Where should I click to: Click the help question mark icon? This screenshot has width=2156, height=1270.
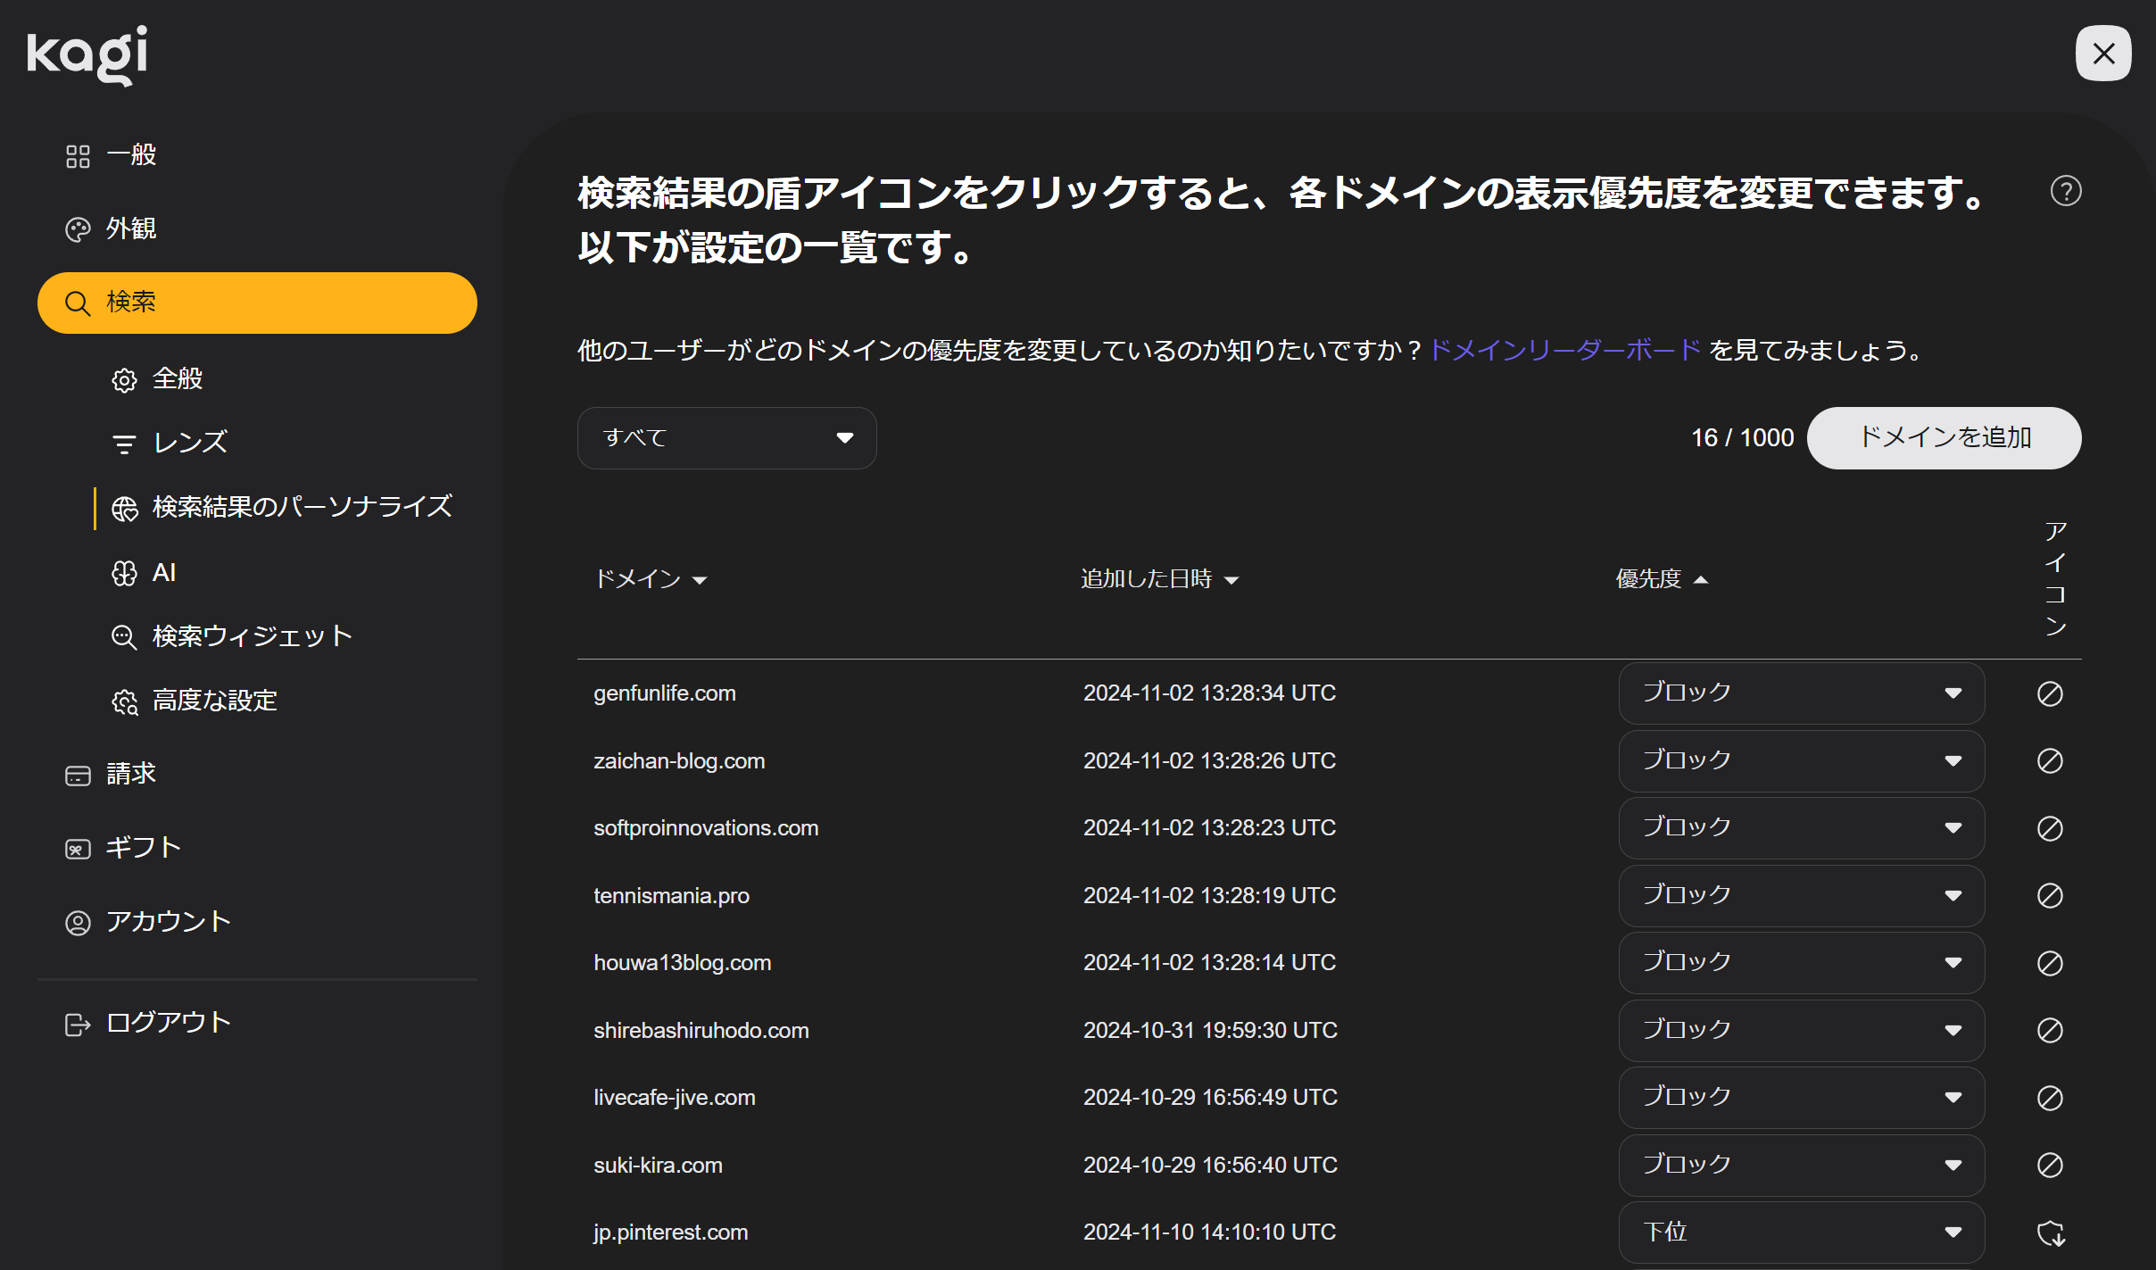[x=2065, y=191]
